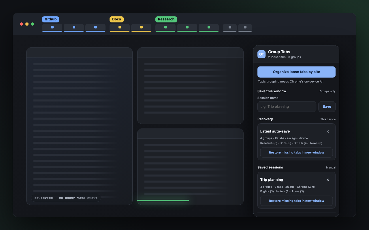The image size is (369, 230).
Task: Open the first blue Github tab
Action: pyautogui.click(x=52, y=28)
